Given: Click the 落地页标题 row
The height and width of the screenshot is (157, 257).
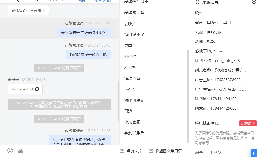Looking at the screenshot, I should click(x=209, y=42).
